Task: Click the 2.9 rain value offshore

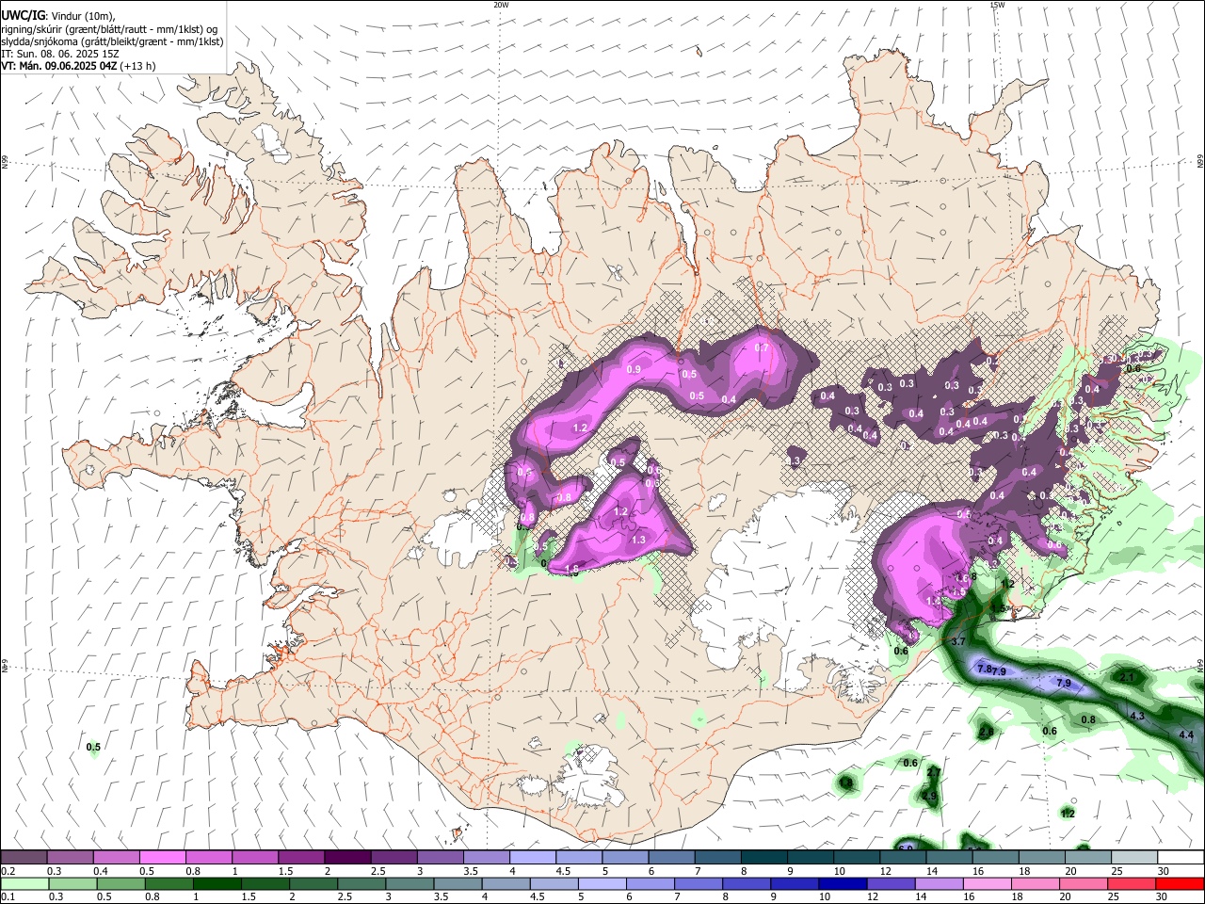Action: [x=929, y=797]
